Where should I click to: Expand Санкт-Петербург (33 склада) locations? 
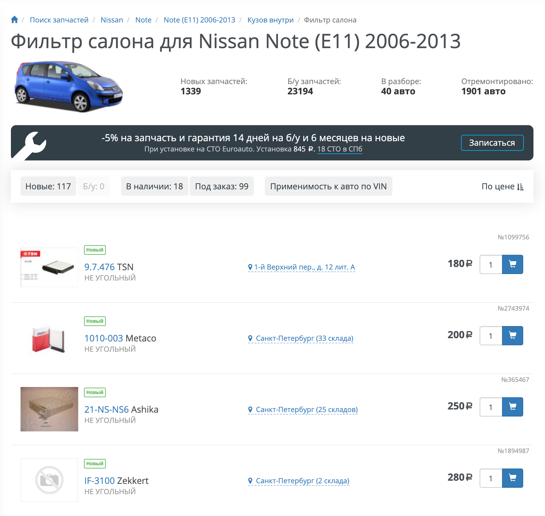pyautogui.click(x=301, y=338)
